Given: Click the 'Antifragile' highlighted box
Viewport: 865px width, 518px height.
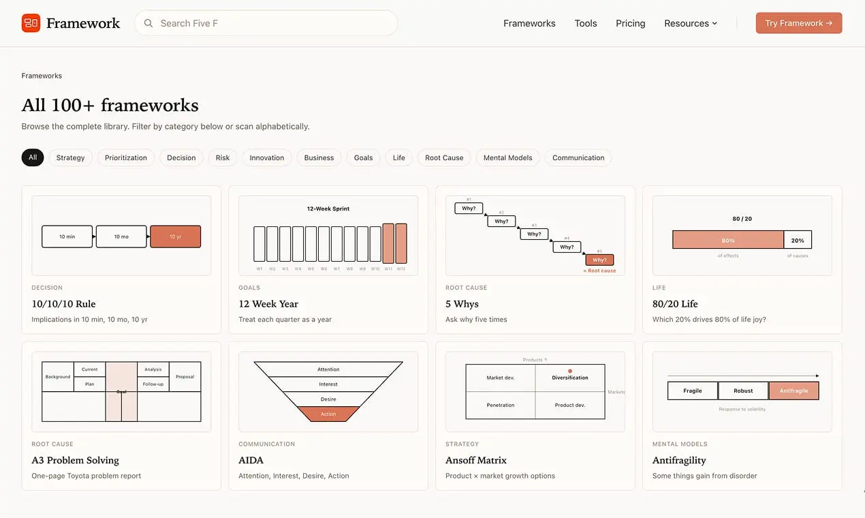Looking at the screenshot, I should tap(794, 391).
